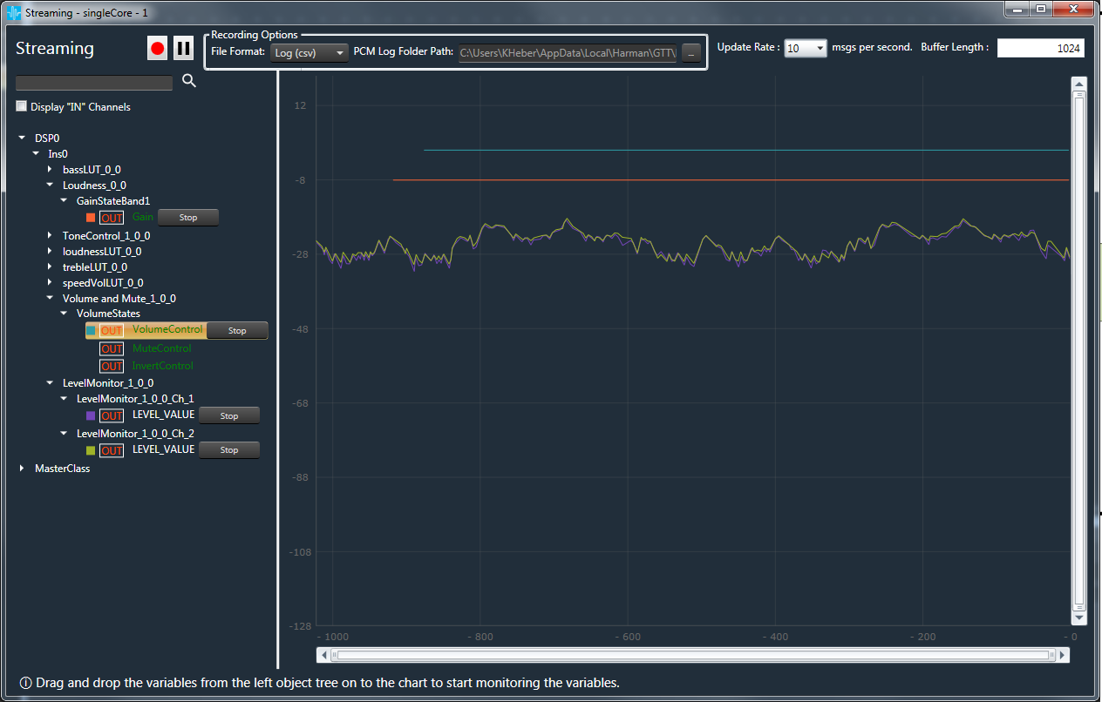This screenshot has height=702, width=1102.
Task: Collapse the LevelMonitor_1_0_0 node
Action: (x=50, y=382)
